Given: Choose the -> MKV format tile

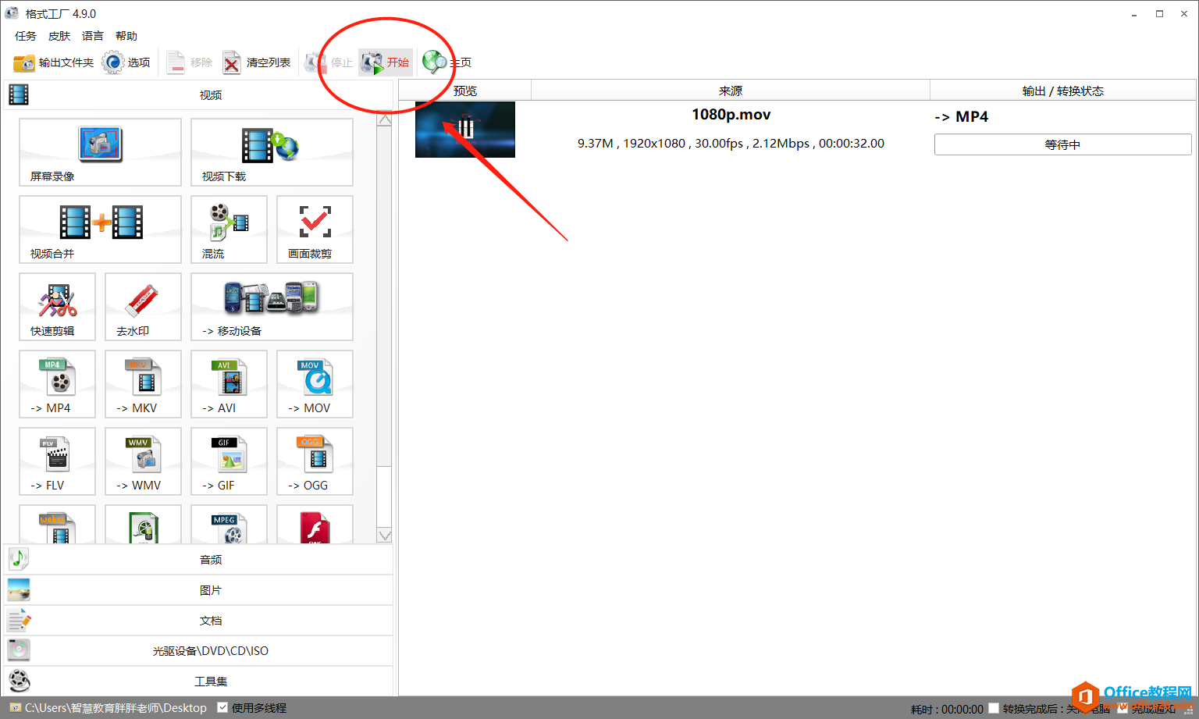Looking at the screenshot, I should [x=143, y=384].
